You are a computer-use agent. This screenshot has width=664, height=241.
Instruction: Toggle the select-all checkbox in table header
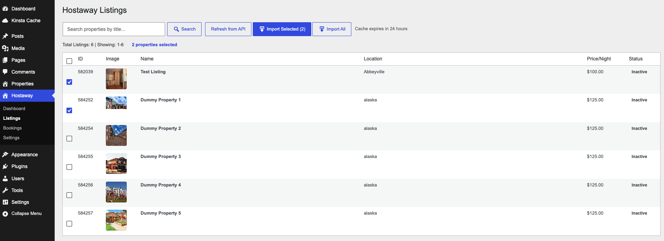[x=69, y=61]
